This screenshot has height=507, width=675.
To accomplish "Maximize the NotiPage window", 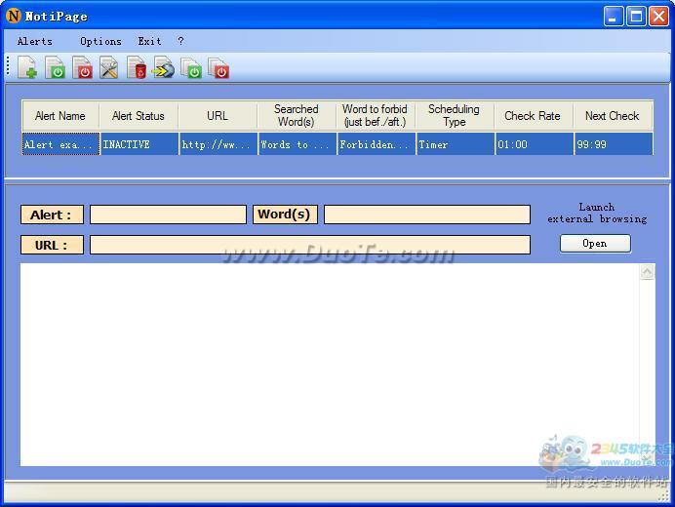I will [636, 17].
